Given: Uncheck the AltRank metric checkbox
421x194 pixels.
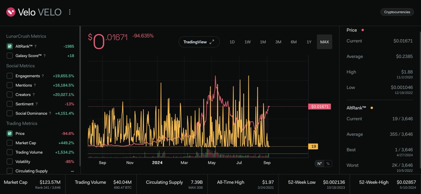Looking at the screenshot, I should coord(9,46).
